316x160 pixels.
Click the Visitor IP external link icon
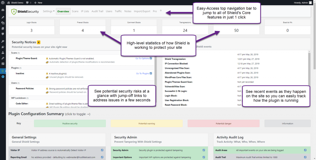(x=102, y=150)
